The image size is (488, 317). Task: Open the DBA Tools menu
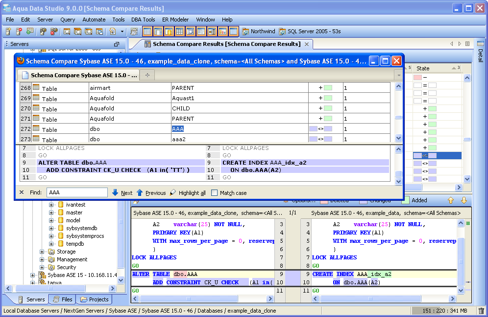pyautogui.click(x=143, y=20)
